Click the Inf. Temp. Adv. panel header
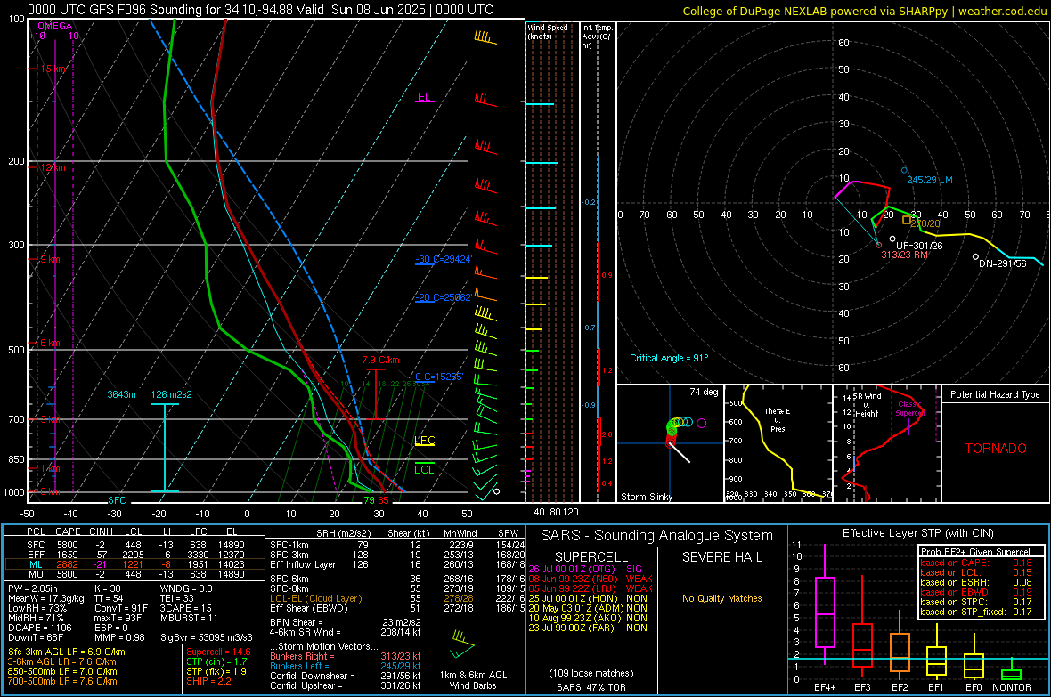The width and height of the screenshot is (1051, 697). pos(598,36)
